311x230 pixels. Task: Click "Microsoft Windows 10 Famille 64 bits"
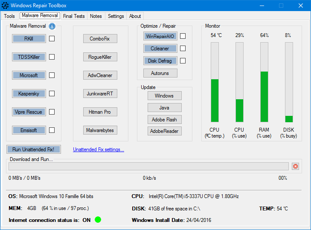click(x=56, y=196)
